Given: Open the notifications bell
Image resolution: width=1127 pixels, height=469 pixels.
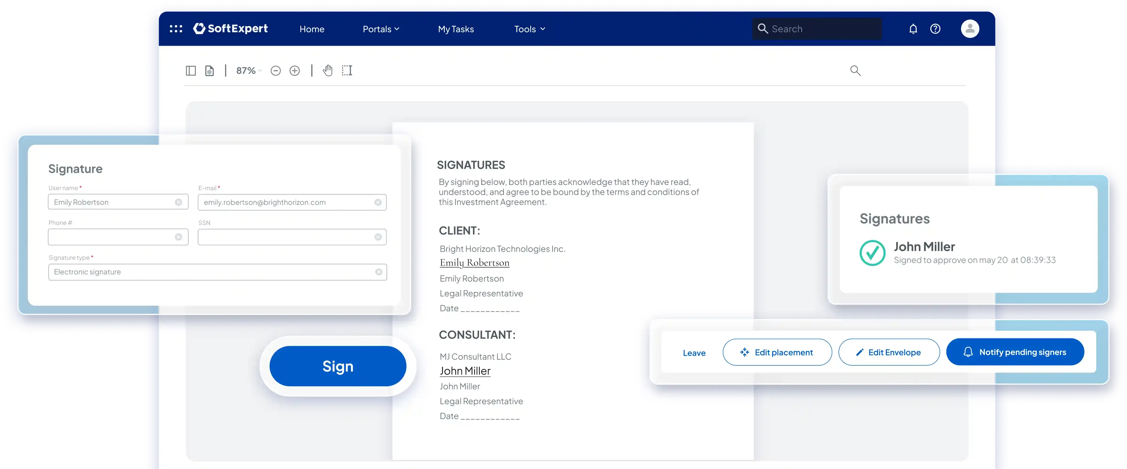Looking at the screenshot, I should click(x=913, y=29).
